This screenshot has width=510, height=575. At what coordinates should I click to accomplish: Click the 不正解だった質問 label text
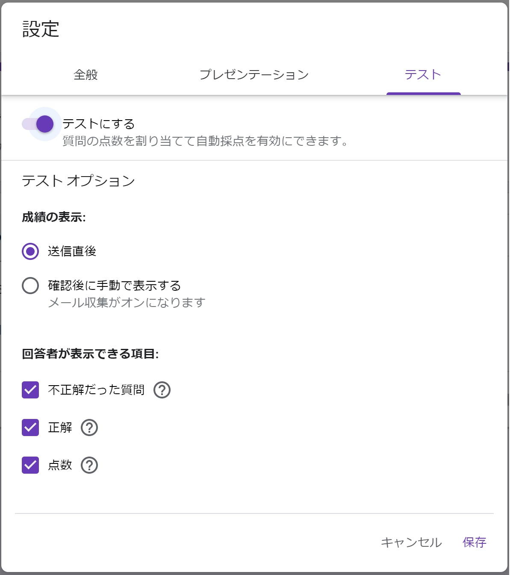tap(96, 390)
